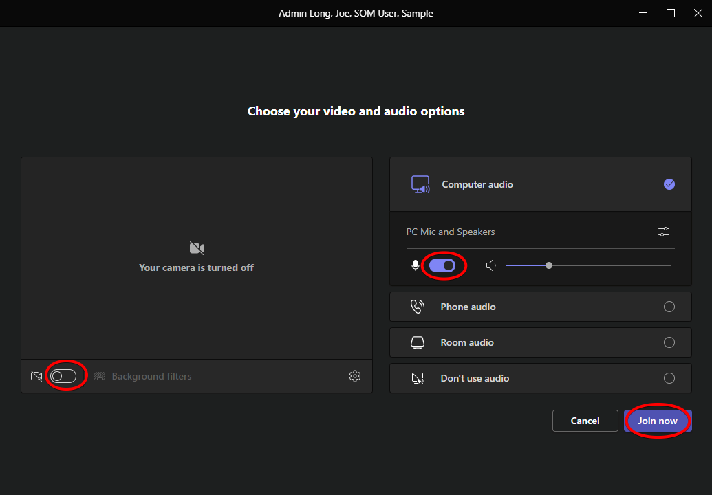This screenshot has height=495, width=712.
Task: Click the Phone audio handset icon
Action: [x=418, y=307]
